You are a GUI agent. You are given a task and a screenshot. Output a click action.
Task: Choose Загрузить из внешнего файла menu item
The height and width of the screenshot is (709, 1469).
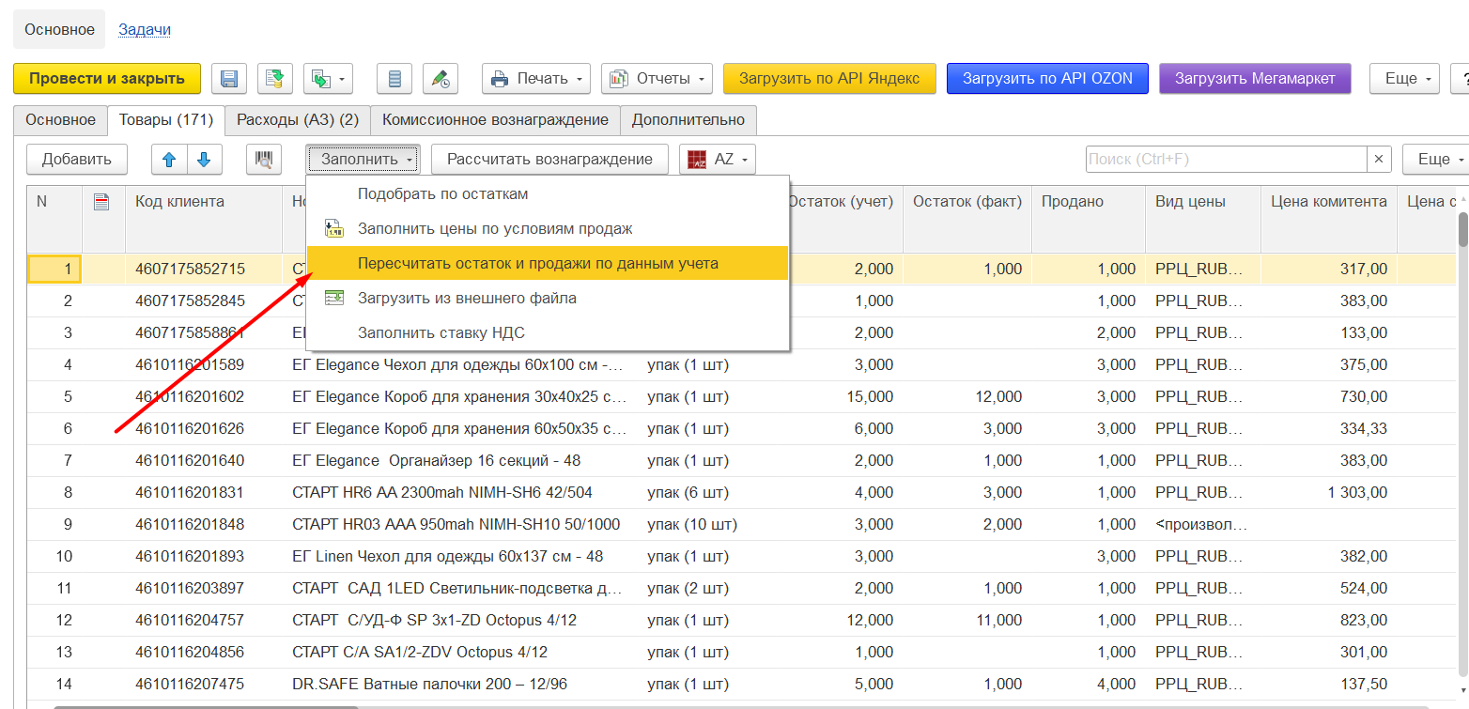pos(467,298)
